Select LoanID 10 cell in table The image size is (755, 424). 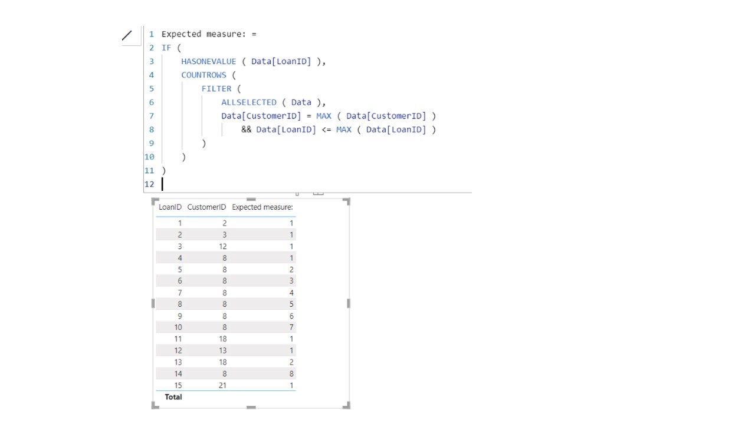(178, 327)
